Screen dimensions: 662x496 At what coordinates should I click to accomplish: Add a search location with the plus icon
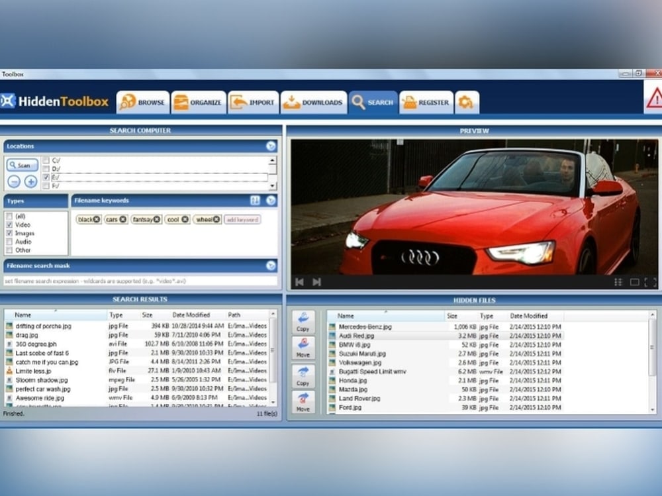click(x=31, y=181)
